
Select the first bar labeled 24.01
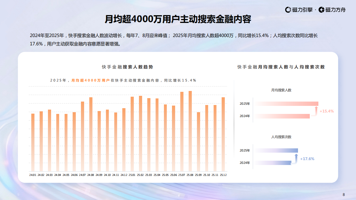32,142
